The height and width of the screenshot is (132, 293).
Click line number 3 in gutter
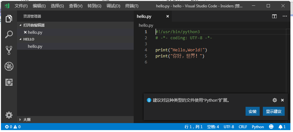[146, 44]
